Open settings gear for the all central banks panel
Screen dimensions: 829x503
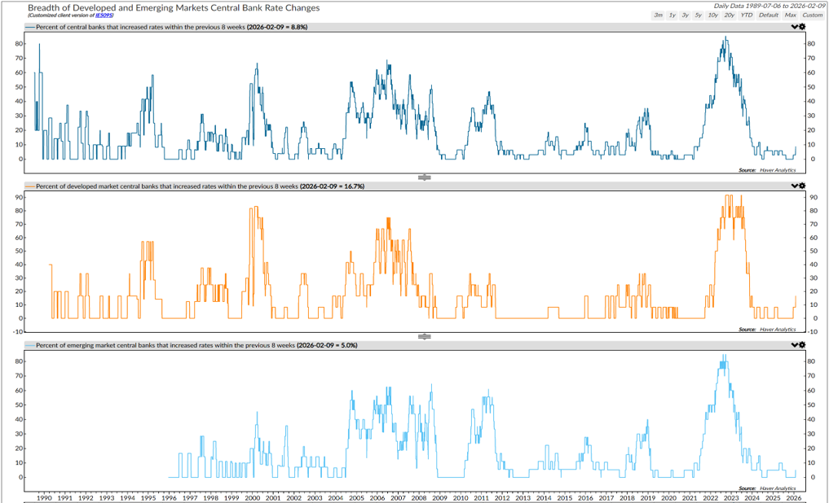coord(803,27)
